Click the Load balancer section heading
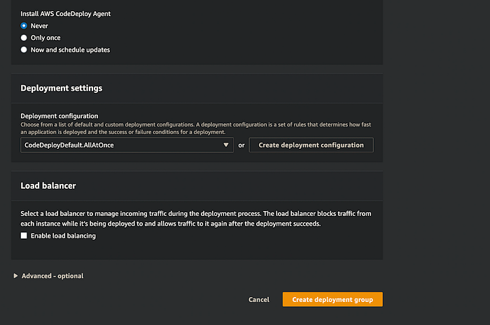 click(x=48, y=186)
